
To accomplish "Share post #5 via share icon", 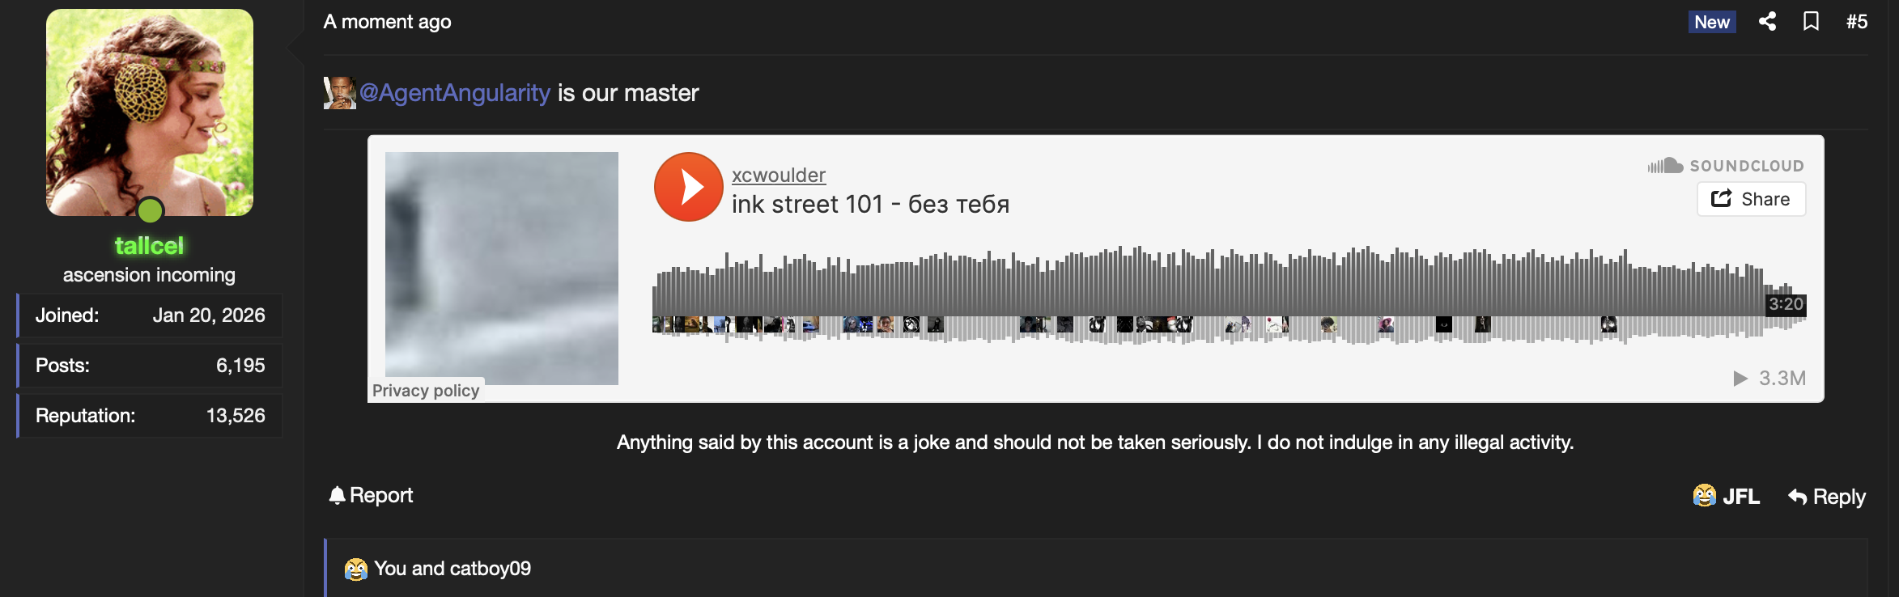I will point(1767,22).
